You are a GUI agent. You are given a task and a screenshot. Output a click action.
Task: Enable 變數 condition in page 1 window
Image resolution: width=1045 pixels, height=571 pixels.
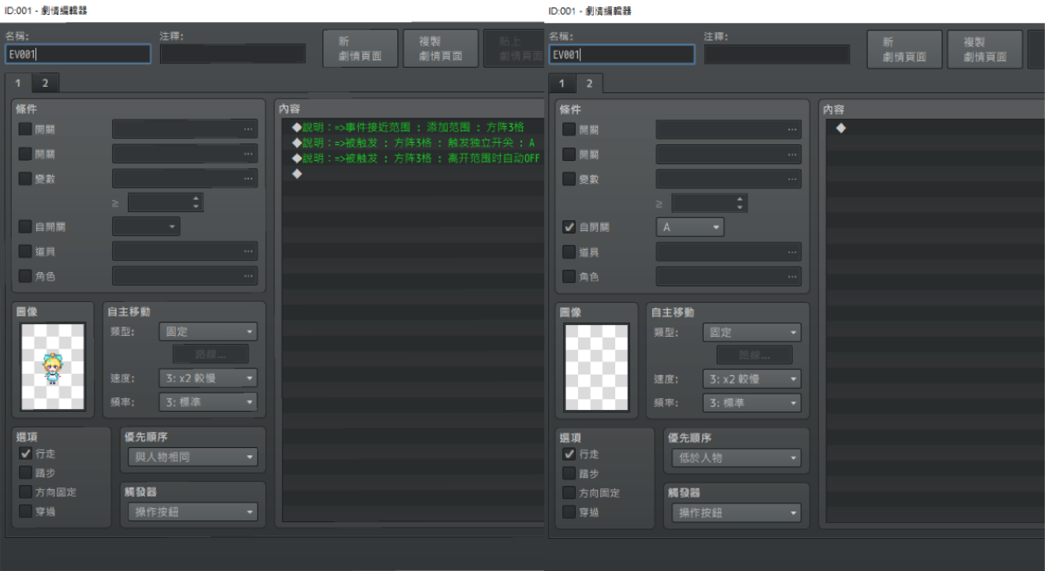coord(25,179)
